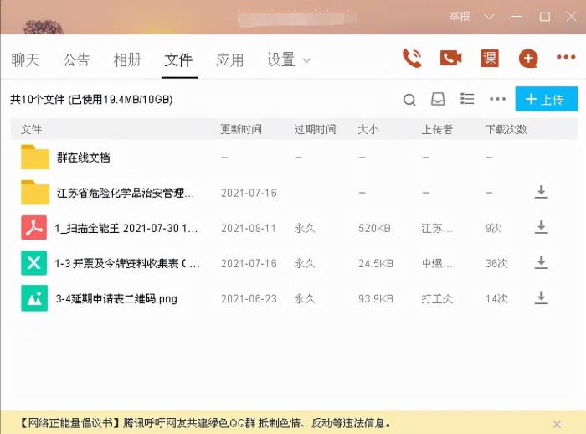The height and width of the screenshot is (434, 586).
Task: Download the 3-4延期申请表二维码.png file
Action: tap(542, 297)
